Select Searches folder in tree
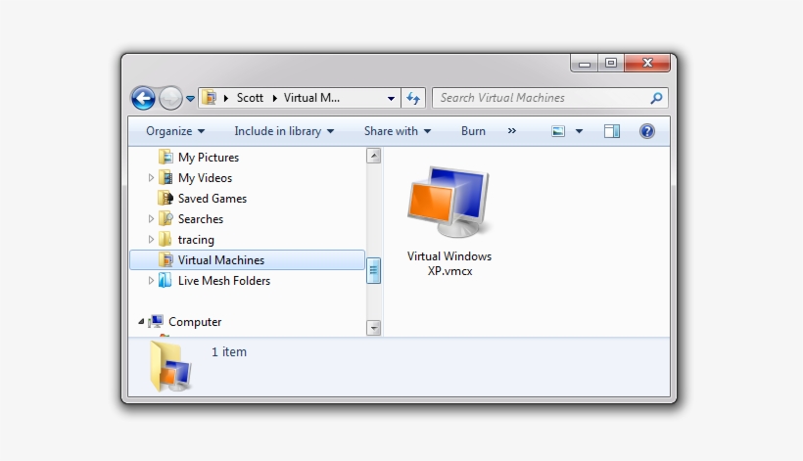803x461 pixels. click(x=200, y=219)
